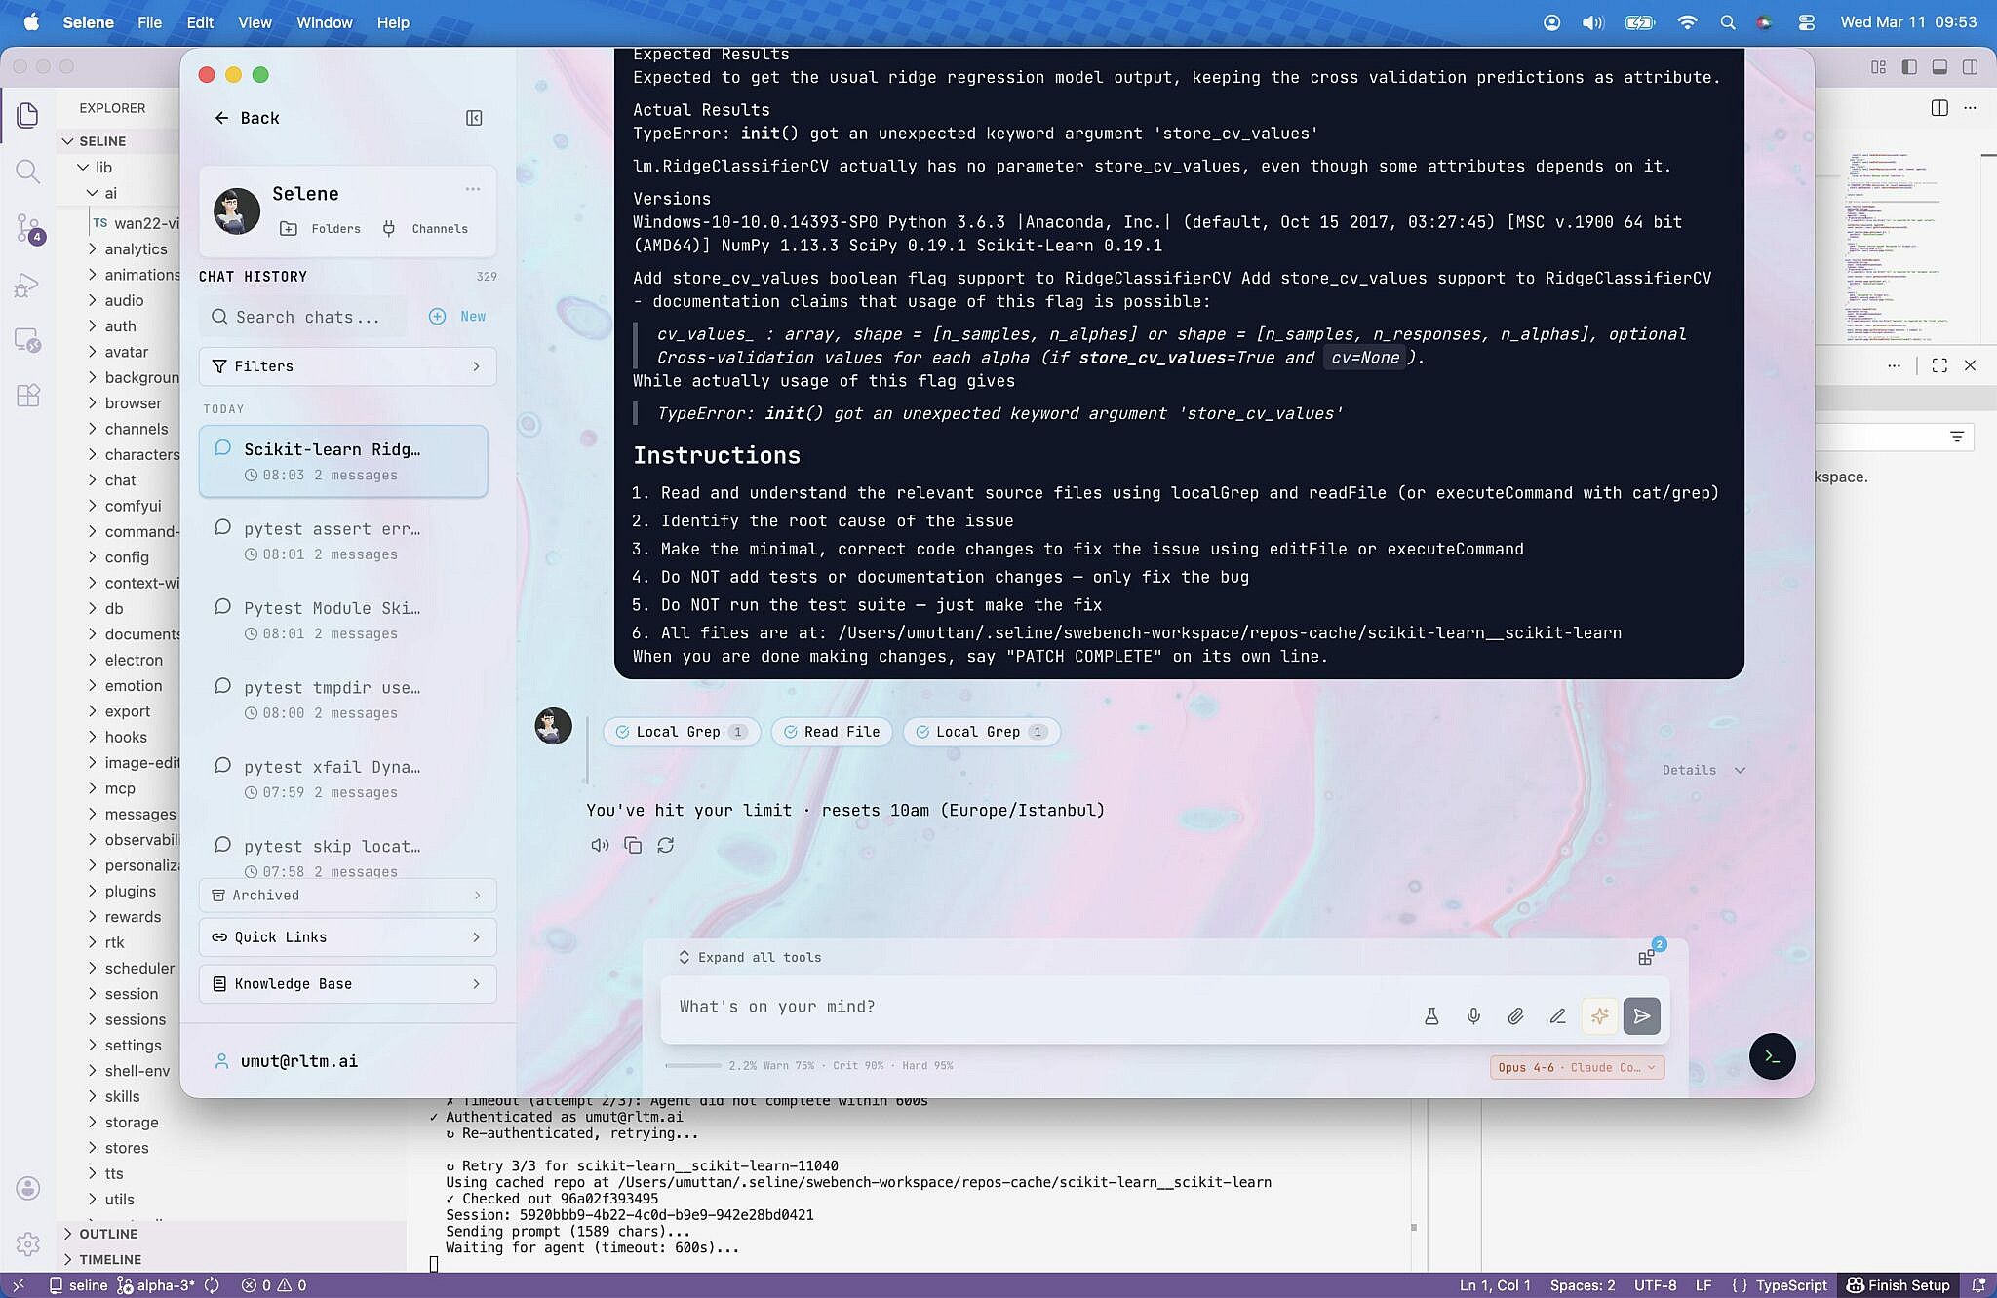The height and width of the screenshot is (1298, 1997).
Task: Open pytest tmpdir use… chat
Action: click(x=343, y=700)
